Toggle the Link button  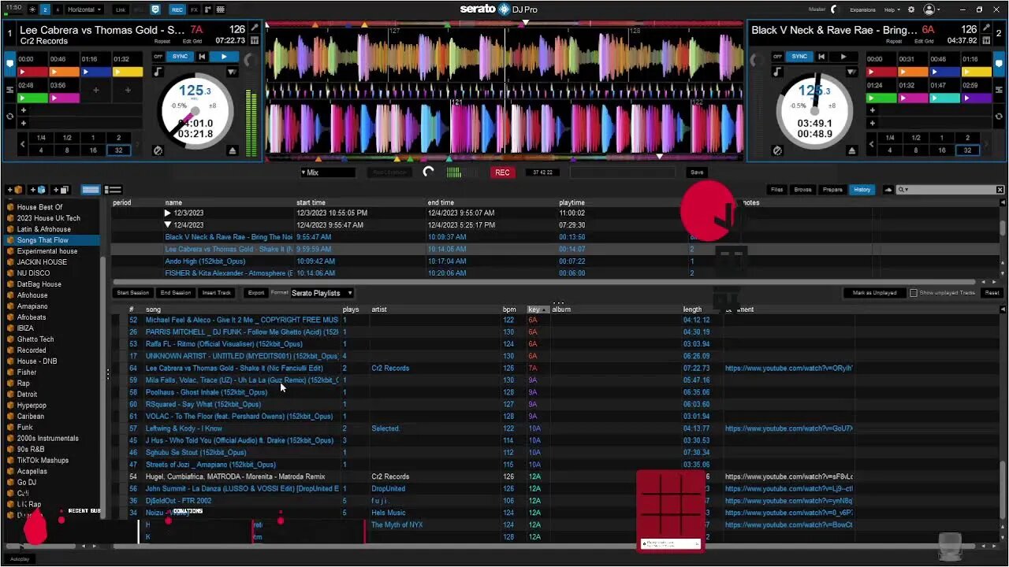pyautogui.click(x=120, y=9)
